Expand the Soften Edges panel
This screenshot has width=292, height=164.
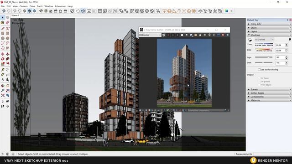[x=269, y=93]
